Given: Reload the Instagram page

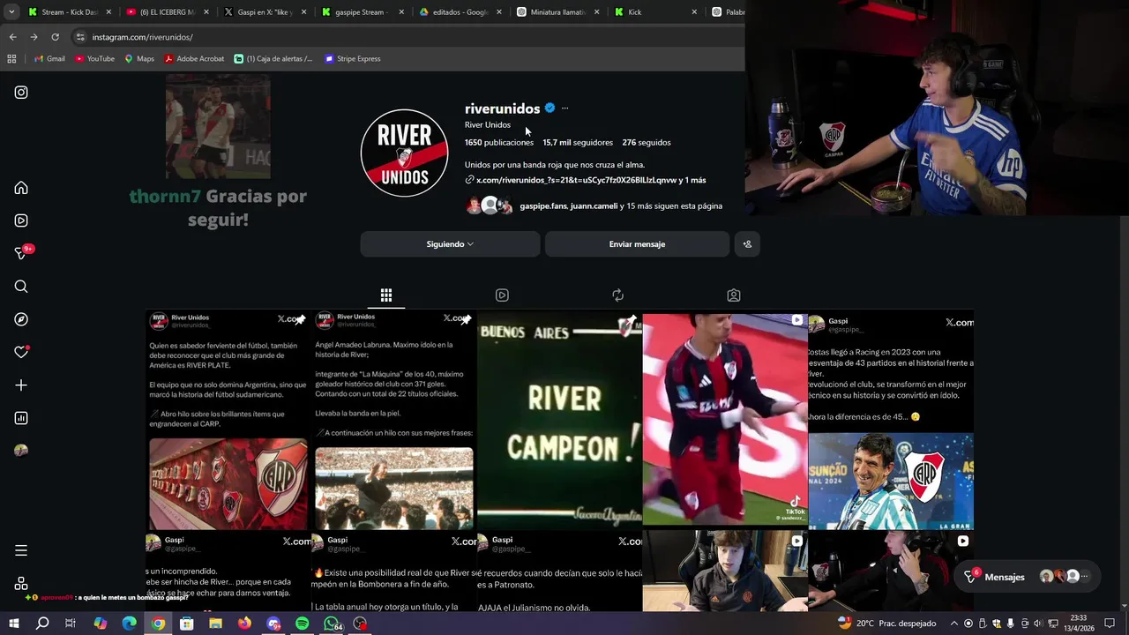Looking at the screenshot, I should click(55, 37).
